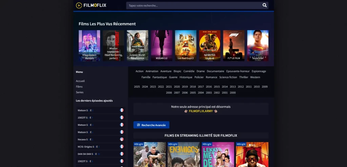Viewport: 347px width, 167px height.
Task: Open the ENEMIGOS film card
Action: pos(184,155)
